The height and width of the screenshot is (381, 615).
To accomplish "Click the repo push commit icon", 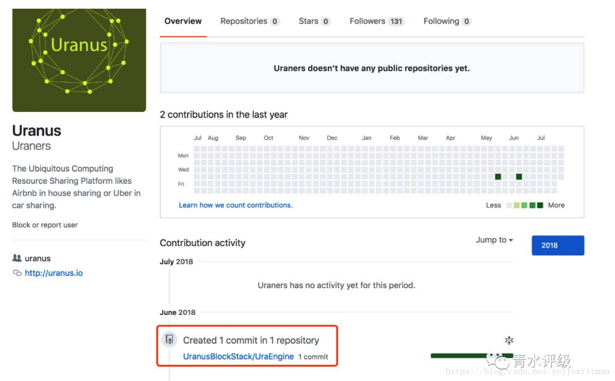I will (x=169, y=340).
